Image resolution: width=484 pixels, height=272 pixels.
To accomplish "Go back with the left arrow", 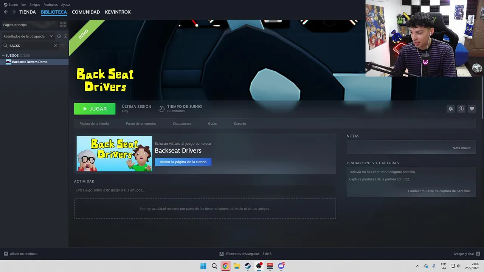I will (x=6, y=12).
